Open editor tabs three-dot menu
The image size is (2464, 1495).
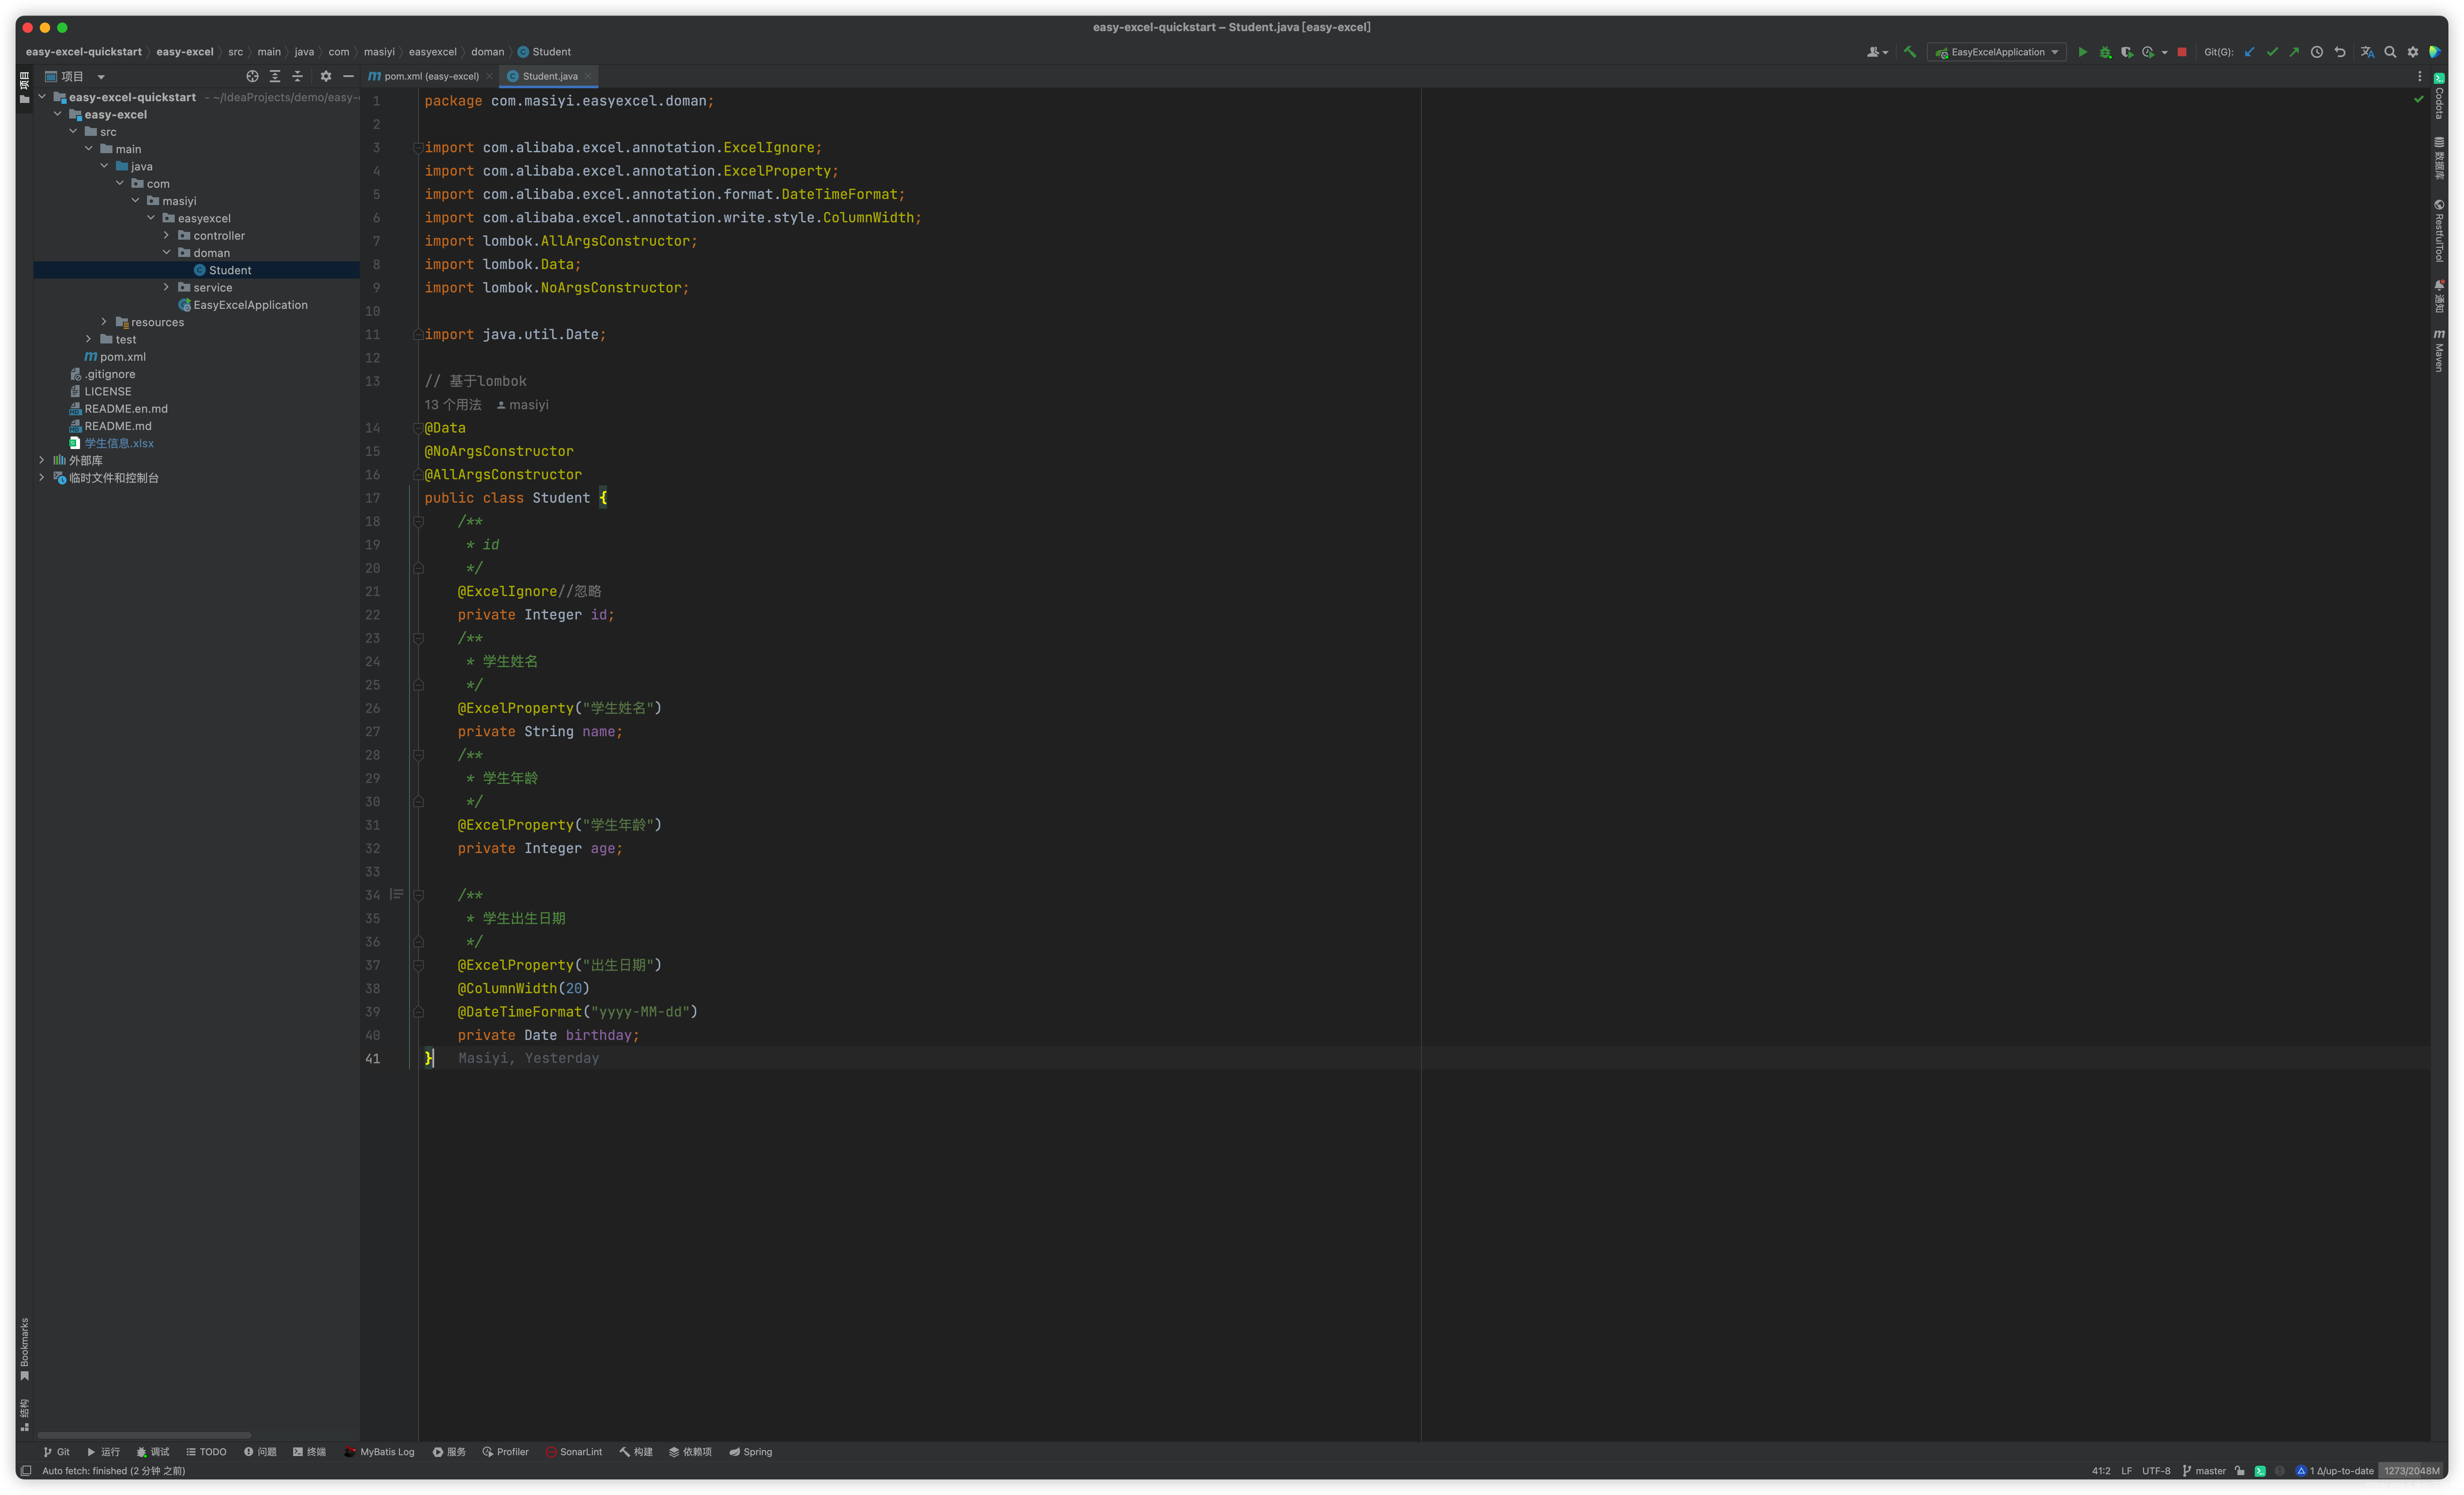pyautogui.click(x=2420, y=76)
